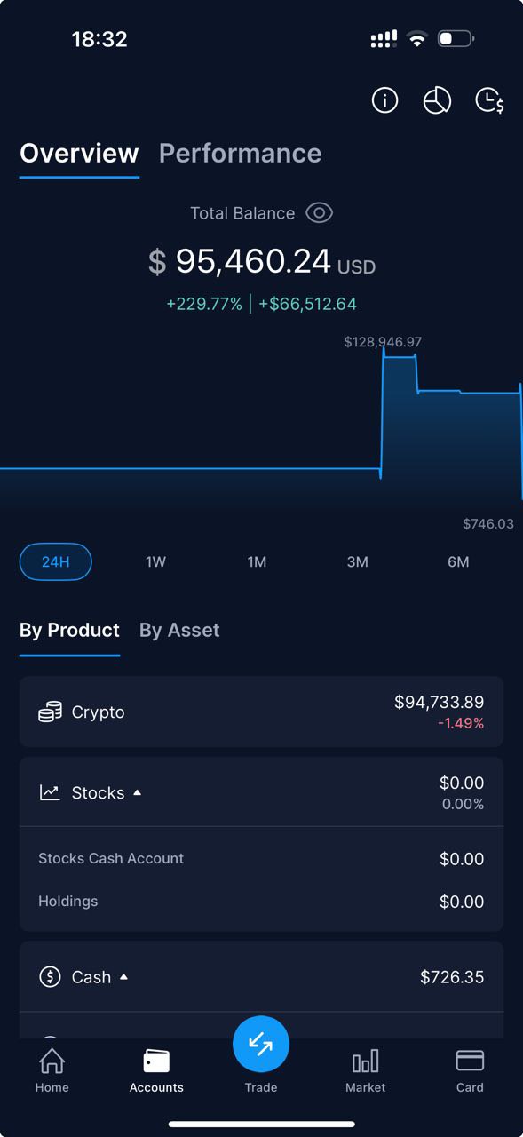The image size is (523, 1137).
Task: Tap the blue Trade swap button
Action: pos(261,1045)
